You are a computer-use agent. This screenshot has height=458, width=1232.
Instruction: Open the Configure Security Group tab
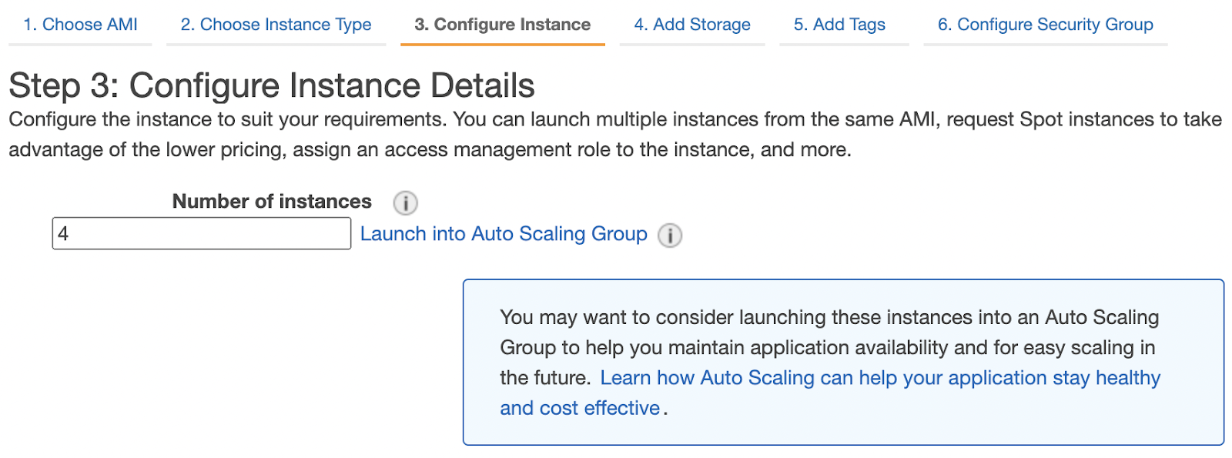[x=1045, y=25]
